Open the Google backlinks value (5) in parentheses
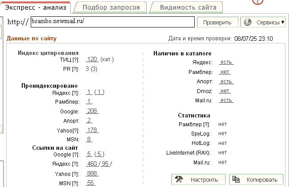 tap(99, 154)
